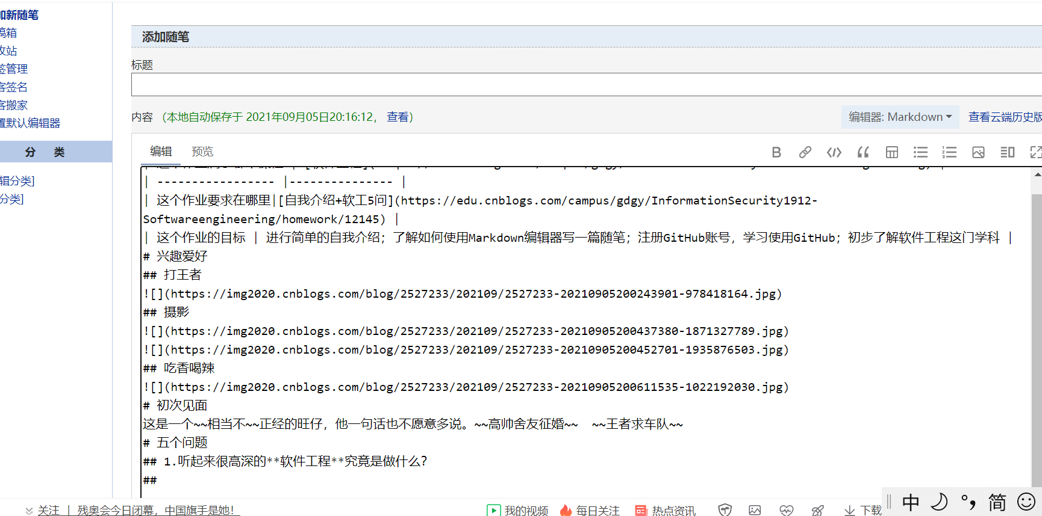This screenshot has height=516, width=1042.
Task: Click the '## 打王者' heading line
Action: pyautogui.click(x=172, y=275)
